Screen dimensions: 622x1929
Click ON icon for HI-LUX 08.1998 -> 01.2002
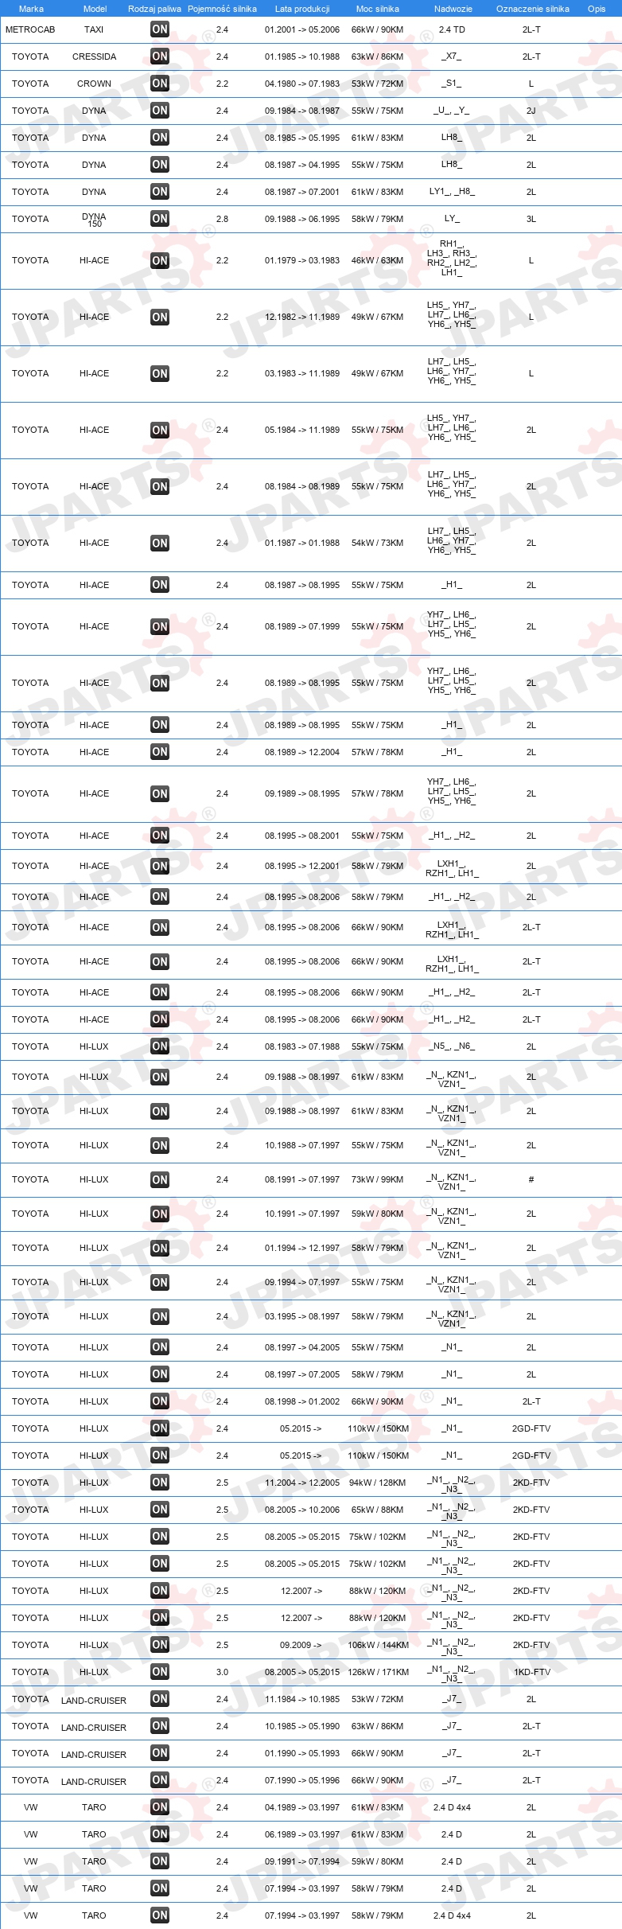(159, 1401)
